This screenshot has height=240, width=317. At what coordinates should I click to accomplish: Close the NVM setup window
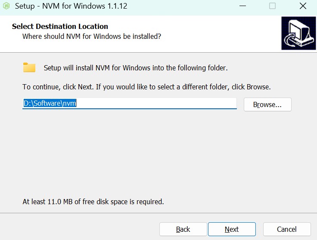303,6
